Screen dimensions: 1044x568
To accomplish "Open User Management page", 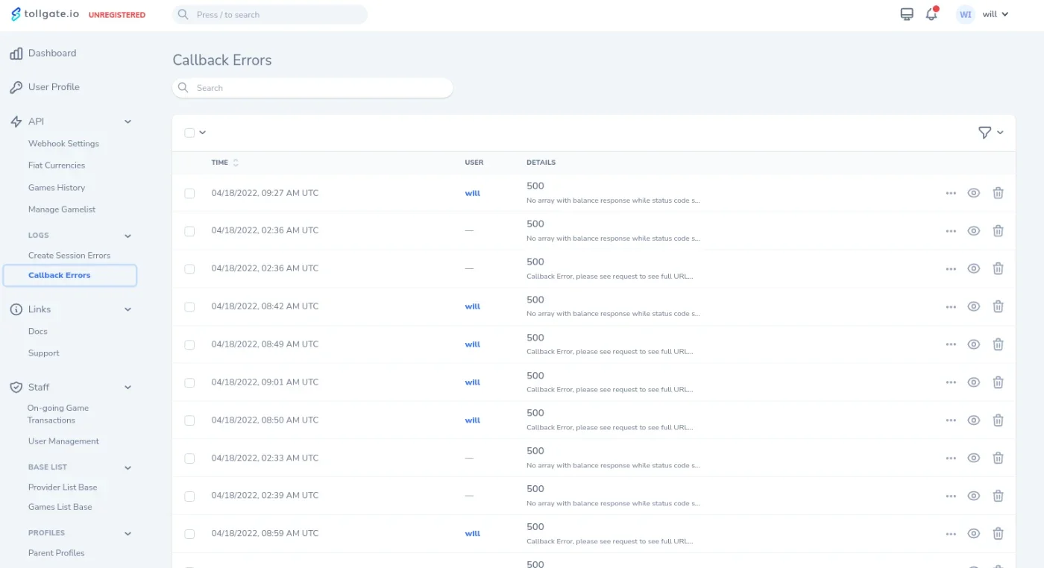I will [63, 441].
